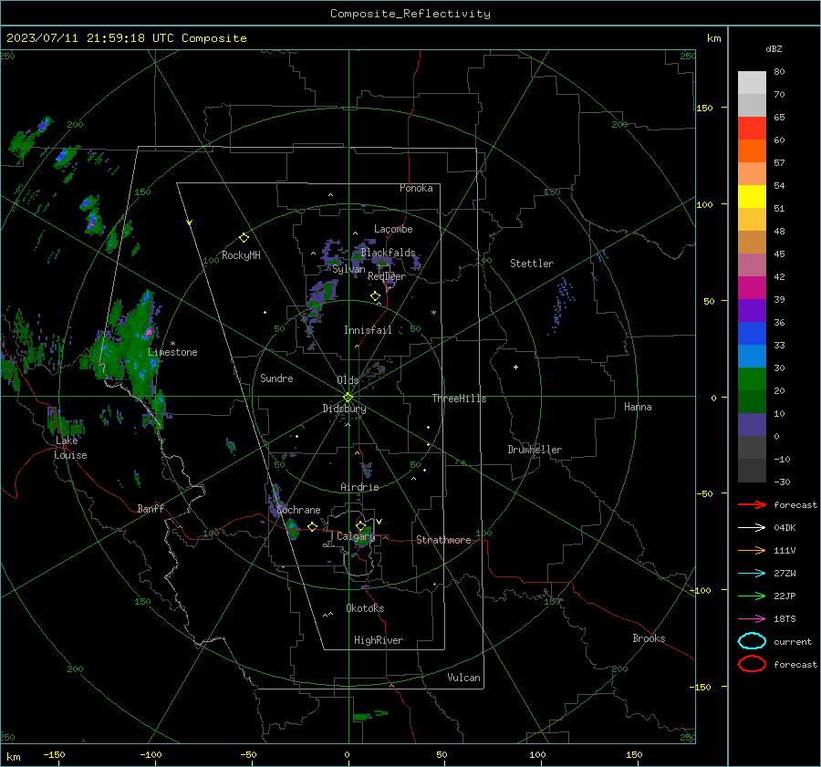821x767 pixels.
Task: Click the Calgary city label
Action: [x=356, y=536]
